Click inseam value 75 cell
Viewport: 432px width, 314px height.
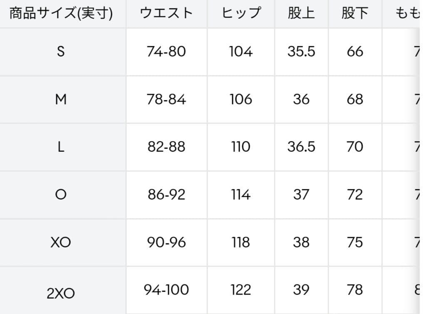(x=355, y=242)
